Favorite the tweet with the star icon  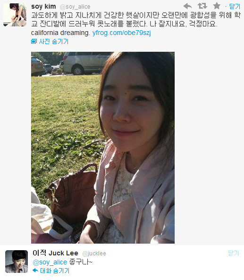(x=217, y=6)
